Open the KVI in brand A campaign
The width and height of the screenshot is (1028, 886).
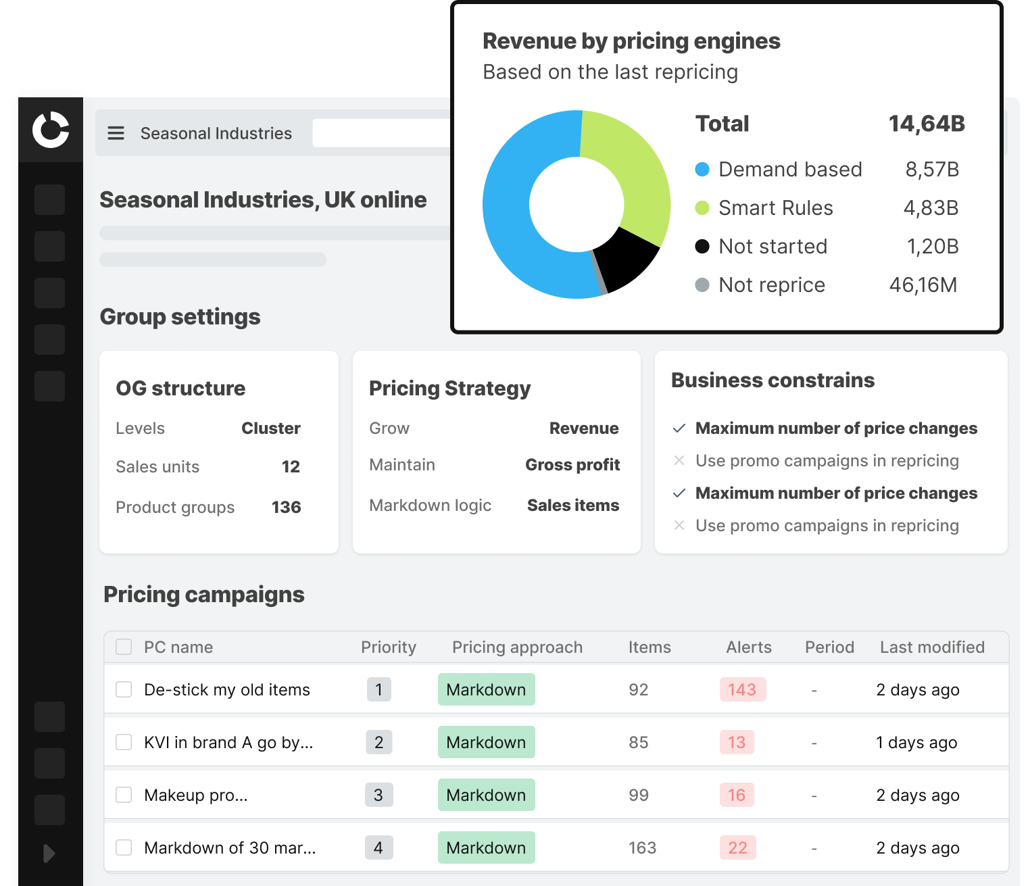(228, 743)
